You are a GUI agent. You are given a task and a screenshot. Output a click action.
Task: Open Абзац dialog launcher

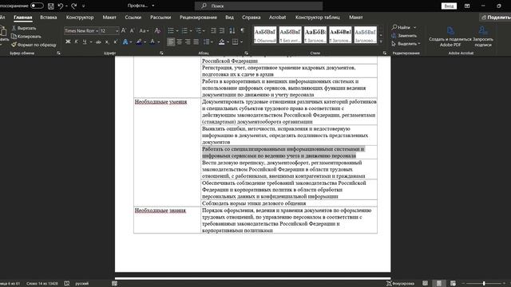247,53
